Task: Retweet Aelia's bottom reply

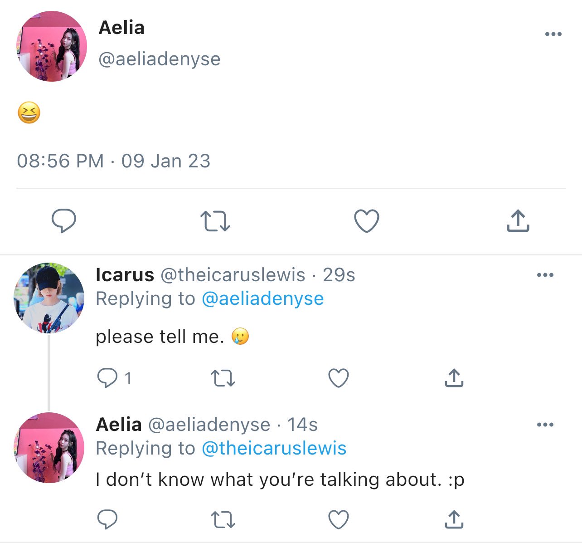Action: (x=223, y=519)
